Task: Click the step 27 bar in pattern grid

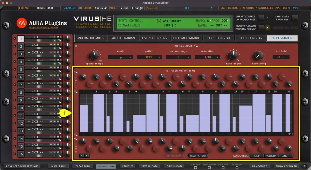Action: [x=259, y=113]
